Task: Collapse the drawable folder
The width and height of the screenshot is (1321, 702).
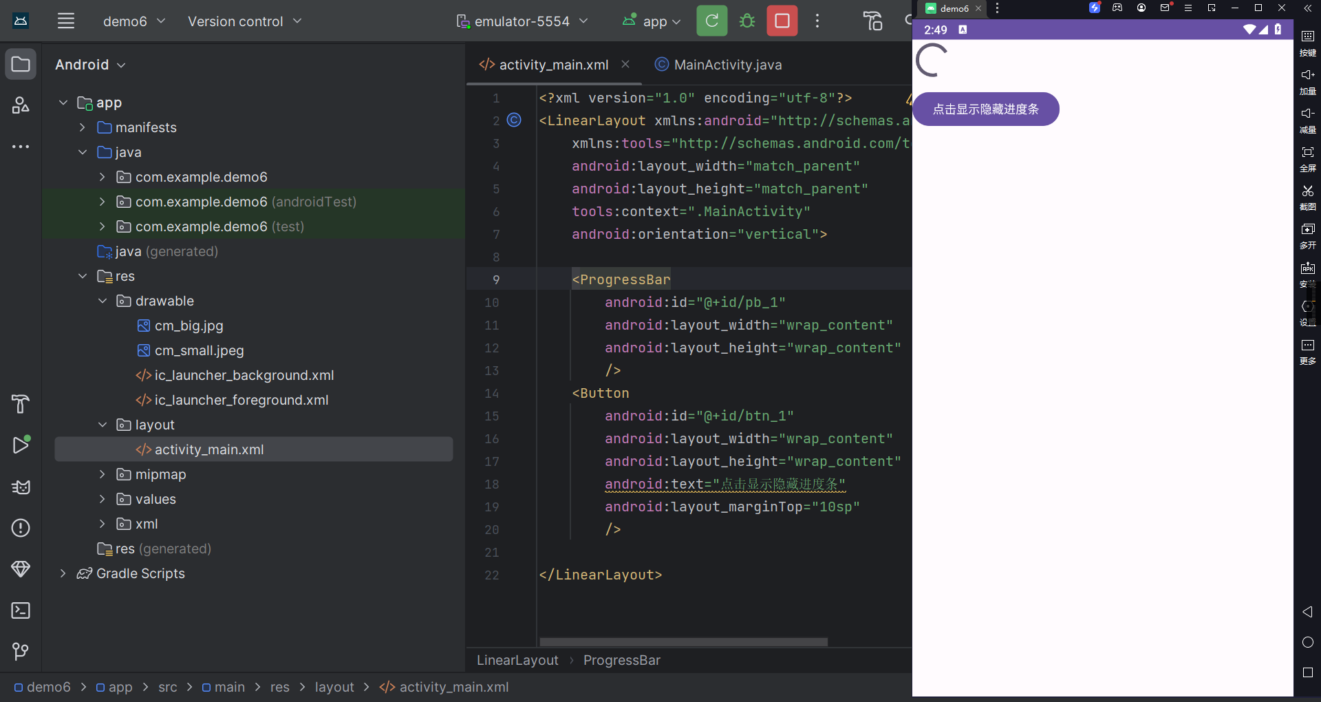Action: click(x=102, y=301)
